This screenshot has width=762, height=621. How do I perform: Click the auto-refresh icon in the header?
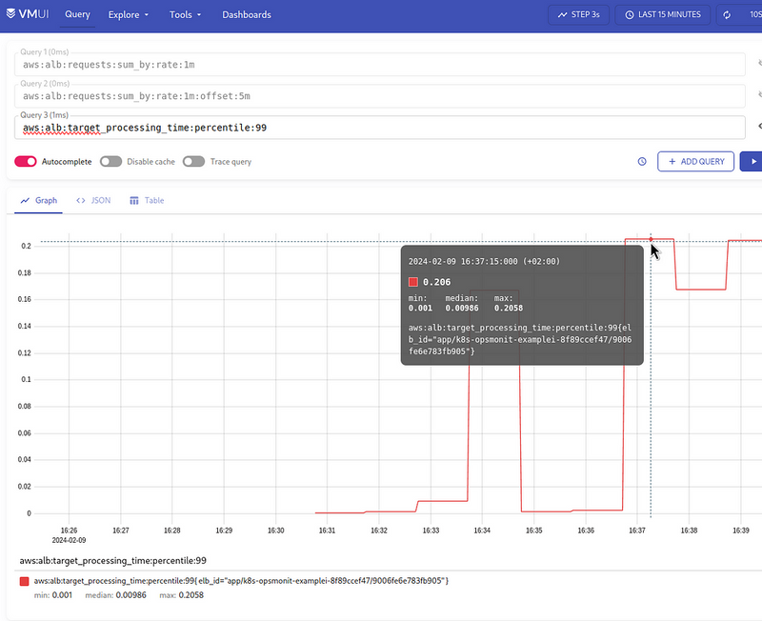pyautogui.click(x=727, y=15)
